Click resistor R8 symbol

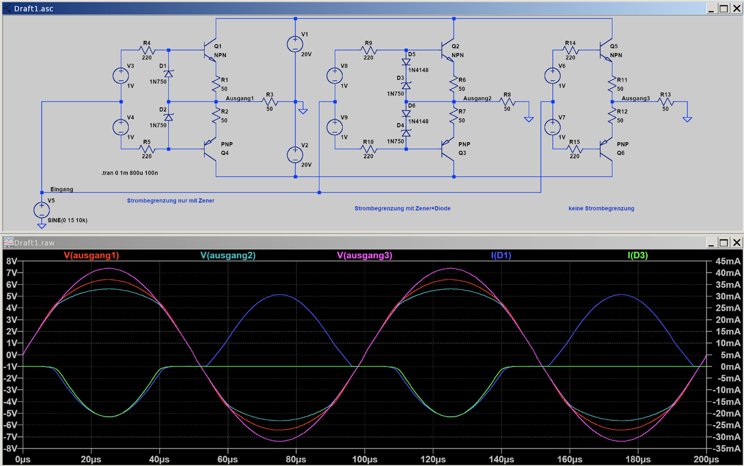[508, 101]
